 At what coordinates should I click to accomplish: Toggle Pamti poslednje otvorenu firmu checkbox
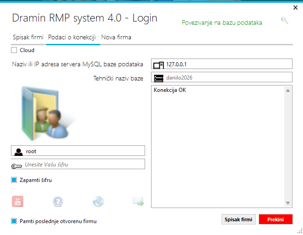pyautogui.click(x=14, y=221)
